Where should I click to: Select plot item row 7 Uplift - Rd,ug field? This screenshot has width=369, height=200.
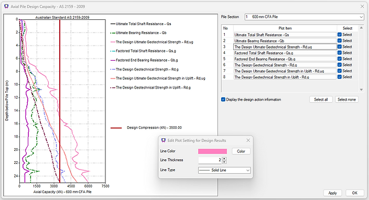pos(285,71)
